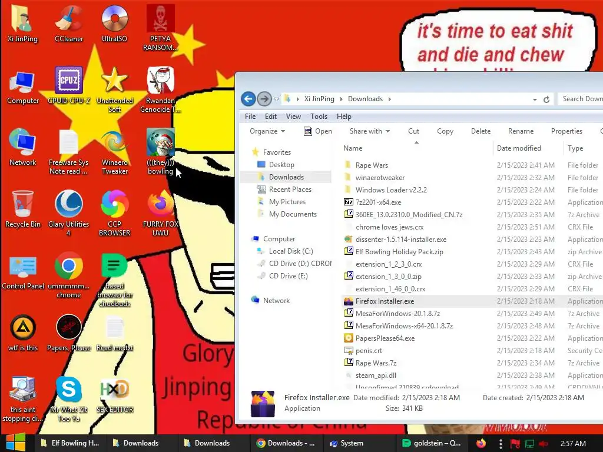
Task: Select the ummmmm... chrome desktop icon
Action: (68, 276)
